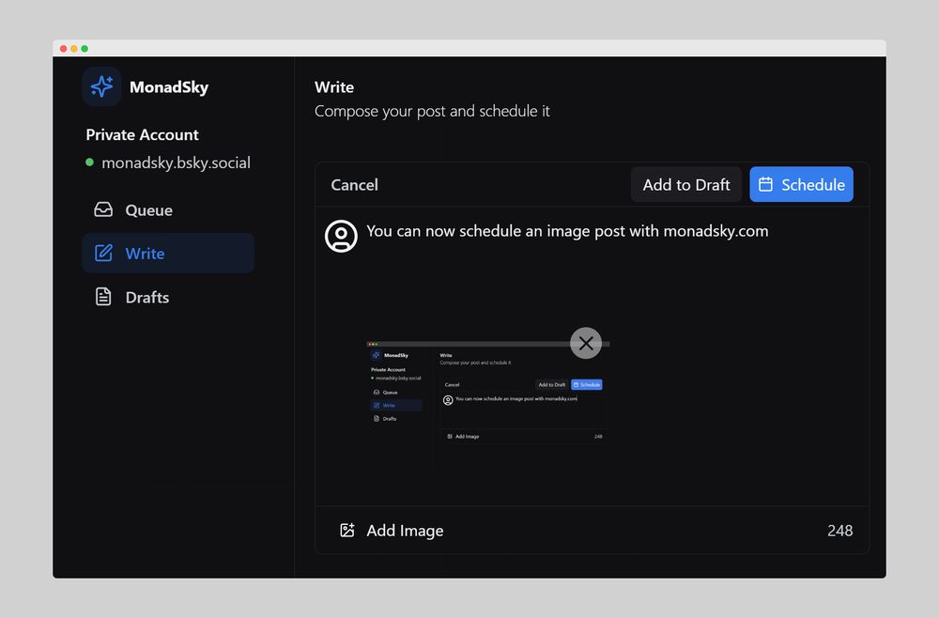The image size is (939, 618).
Task: Click the user avatar icon
Action: [x=342, y=236]
